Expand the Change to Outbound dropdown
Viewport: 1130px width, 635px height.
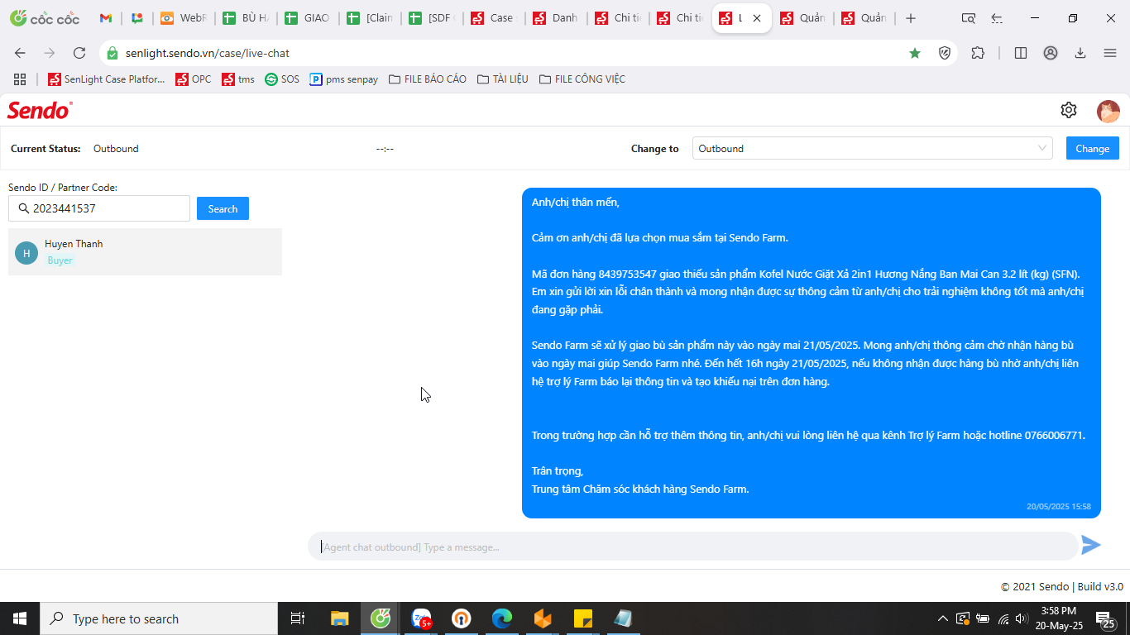point(872,149)
